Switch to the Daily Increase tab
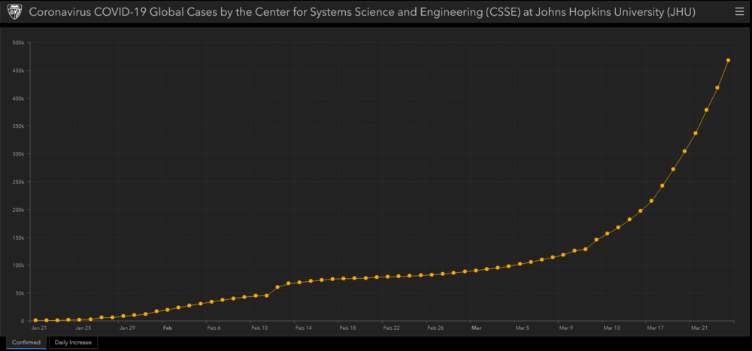Viewport: 752px width, 351px height. tap(73, 343)
